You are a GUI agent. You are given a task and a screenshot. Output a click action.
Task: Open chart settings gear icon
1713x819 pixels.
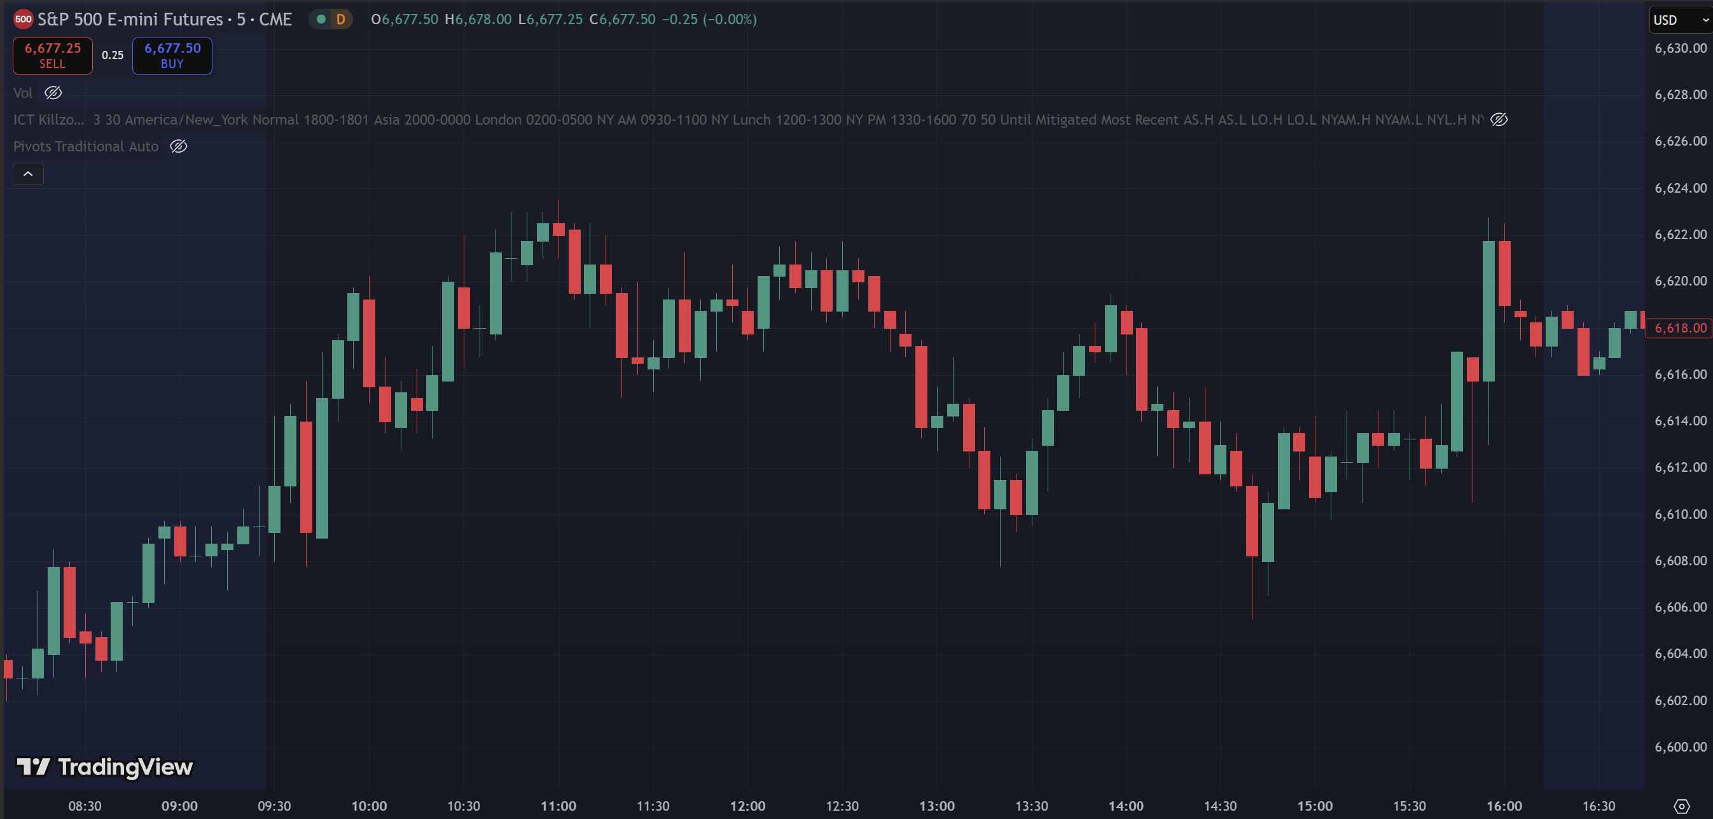pyautogui.click(x=1681, y=806)
